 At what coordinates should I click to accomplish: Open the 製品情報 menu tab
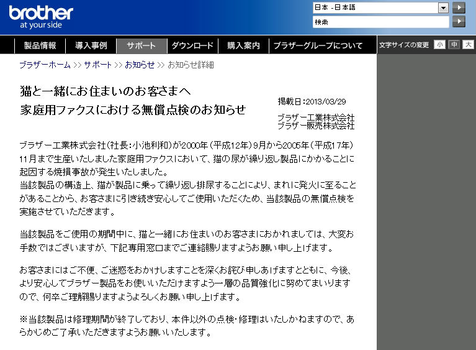pyautogui.click(x=40, y=45)
